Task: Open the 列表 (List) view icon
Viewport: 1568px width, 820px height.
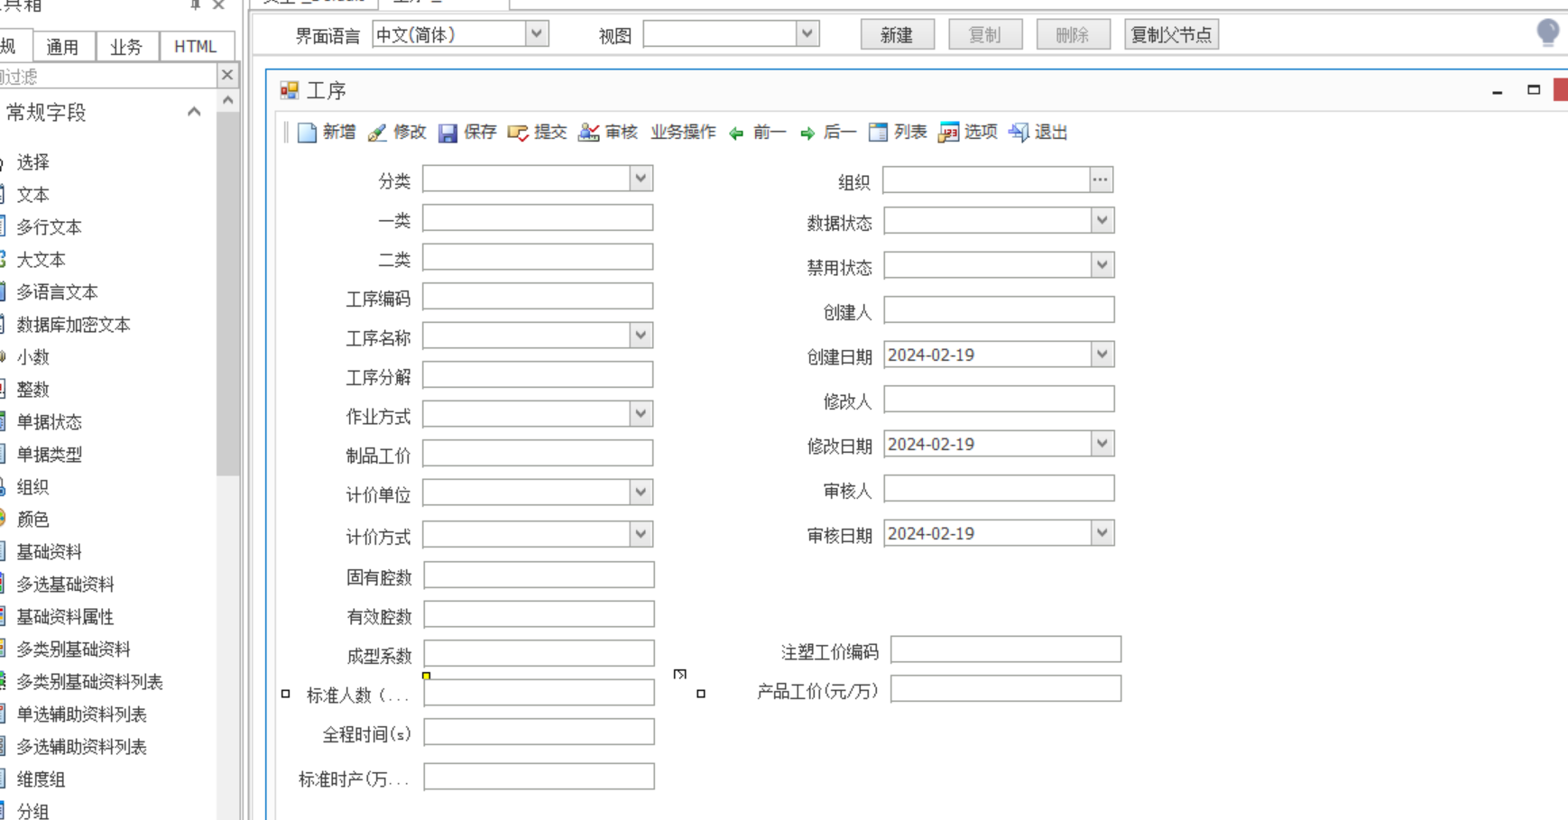Action: [878, 133]
